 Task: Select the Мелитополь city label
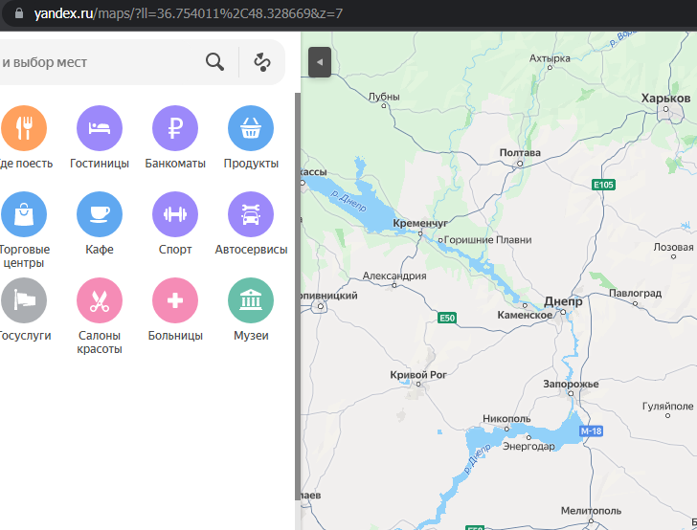(x=591, y=511)
